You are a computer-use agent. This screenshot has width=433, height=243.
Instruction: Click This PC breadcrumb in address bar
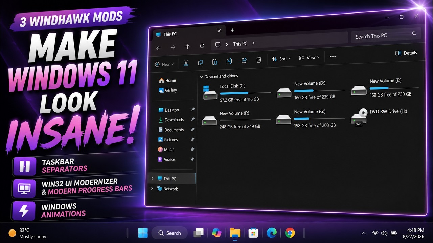pyautogui.click(x=240, y=44)
